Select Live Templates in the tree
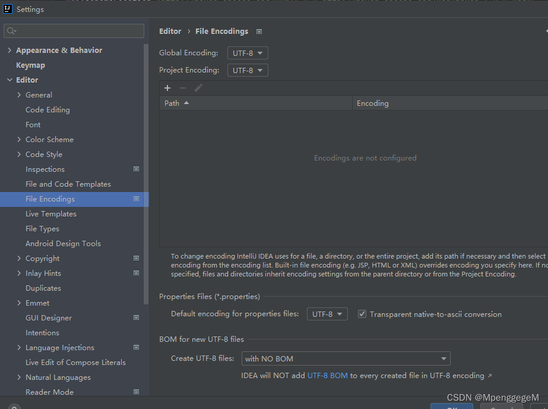Image resolution: width=548 pixels, height=409 pixels. click(x=51, y=214)
